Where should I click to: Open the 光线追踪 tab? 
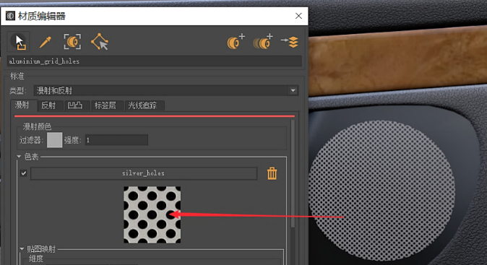(142, 105)
